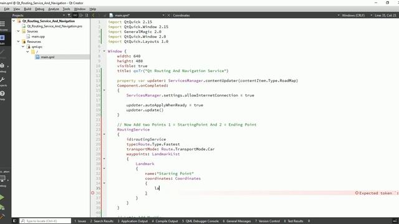Select the .pro project file
Image resolution: width=399 pixels, height=224 pixels.
pos(54,26)
